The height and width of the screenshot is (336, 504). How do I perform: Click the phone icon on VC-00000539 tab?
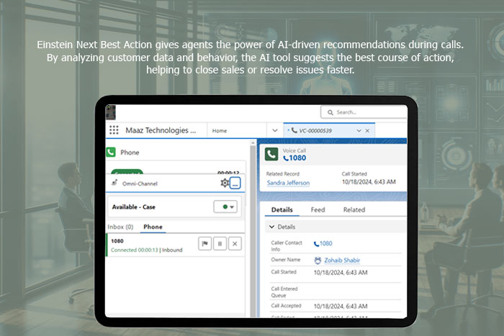tap(294, 130)
